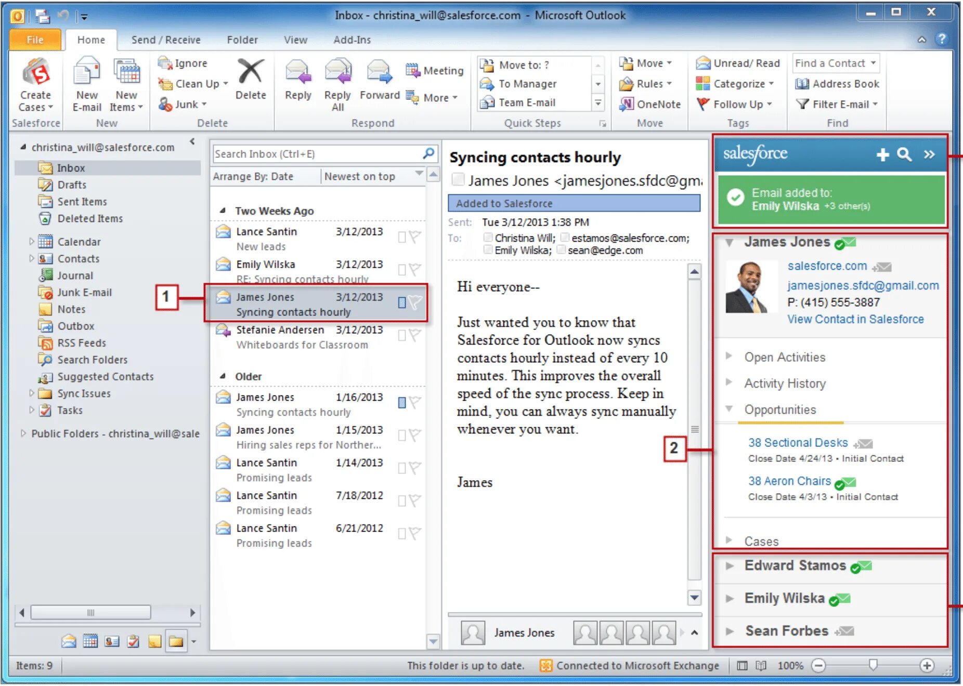This screenshot has width=963, height=686.
Task: Click the Salesforce panel search icon
Action: click(x=905, y=154)
